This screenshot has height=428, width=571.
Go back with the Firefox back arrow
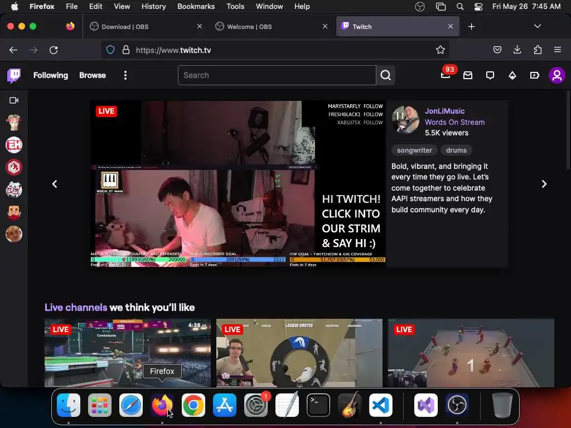coord(13,50)
